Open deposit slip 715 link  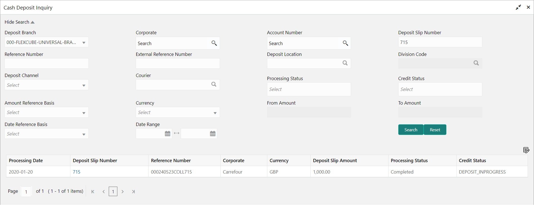76,172
